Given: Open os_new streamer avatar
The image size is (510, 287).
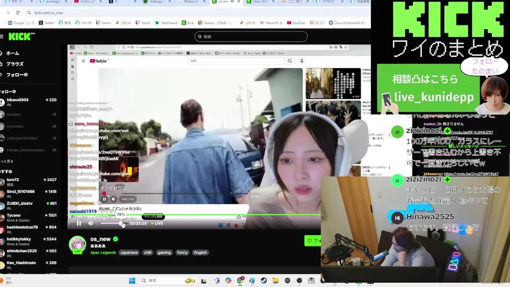Looking at the screenshot, I should (78, 245).
